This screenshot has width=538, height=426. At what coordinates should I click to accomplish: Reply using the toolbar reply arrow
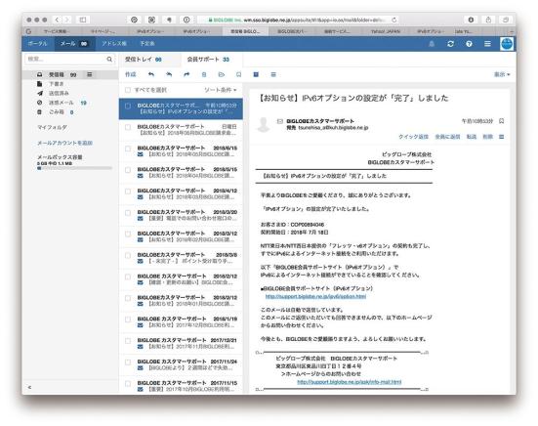point(151,74)
